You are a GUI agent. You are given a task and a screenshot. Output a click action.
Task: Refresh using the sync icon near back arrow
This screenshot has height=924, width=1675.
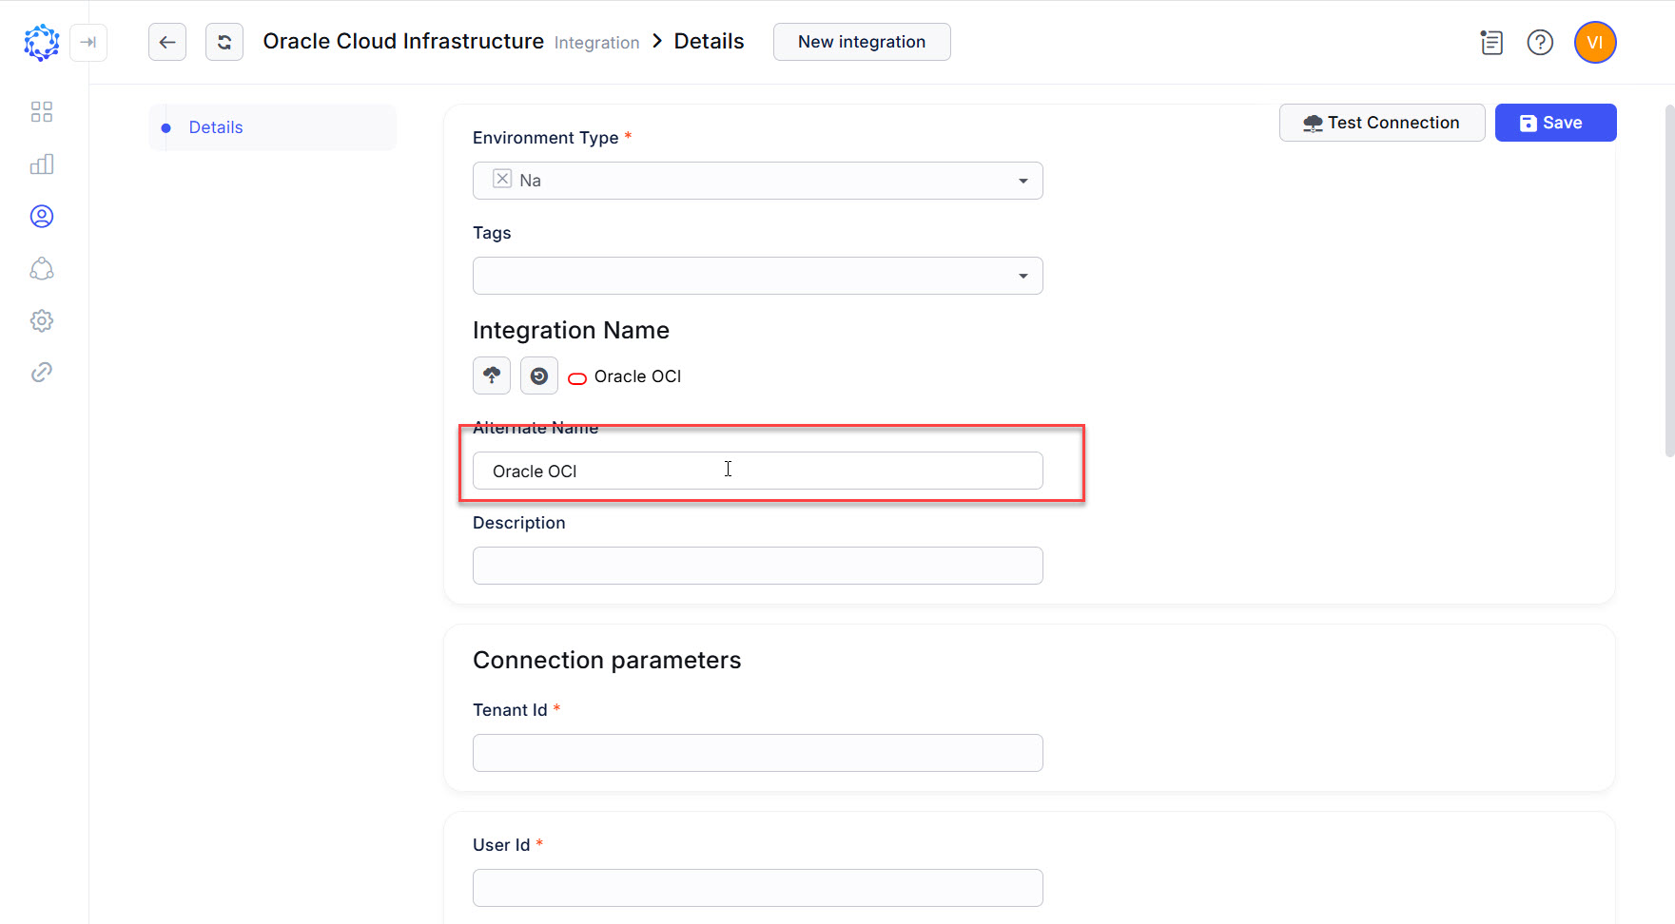(224, 42)
